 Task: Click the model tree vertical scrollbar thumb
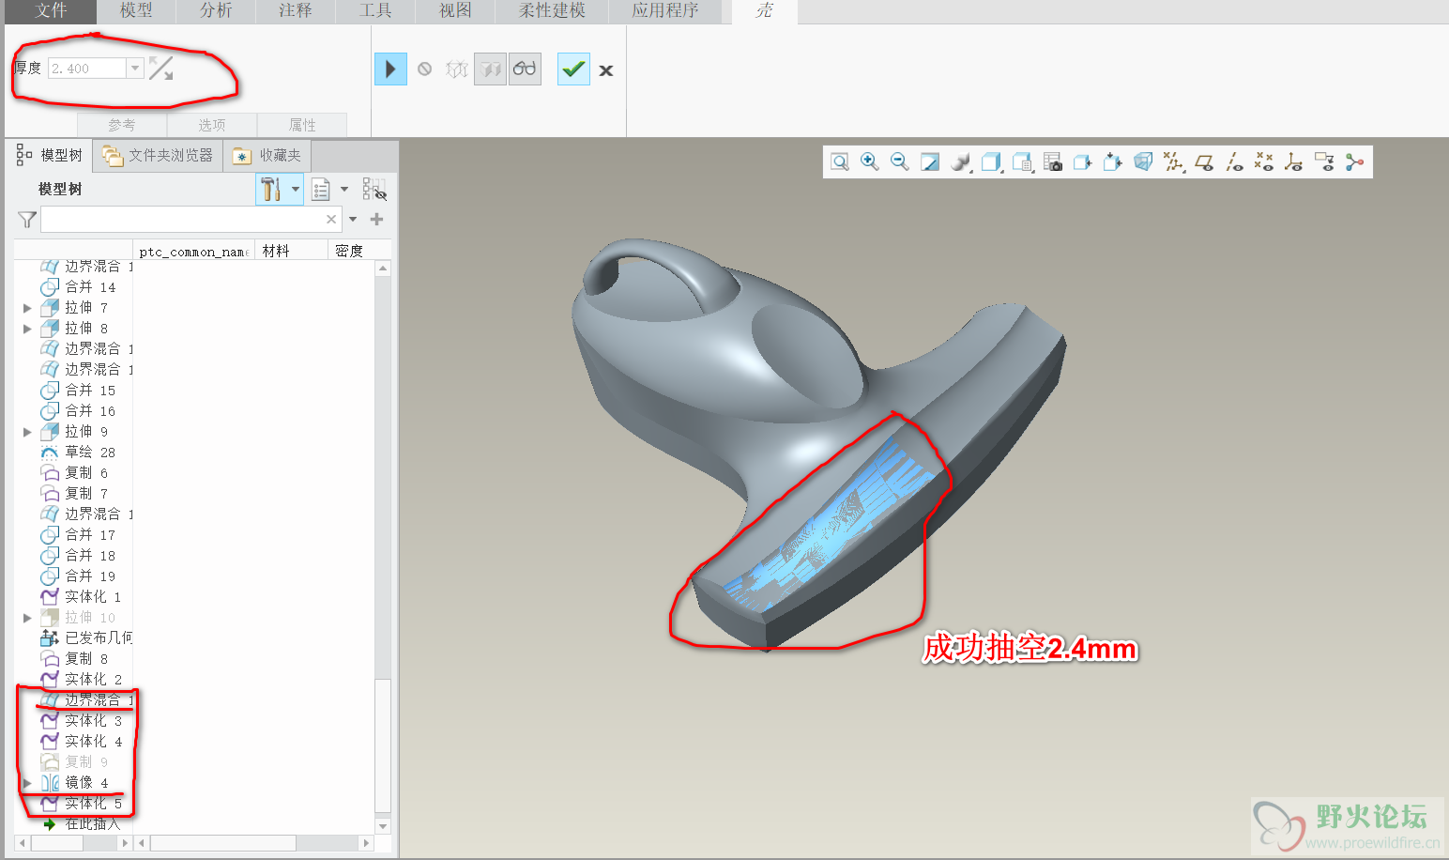(x=382, y=744)
